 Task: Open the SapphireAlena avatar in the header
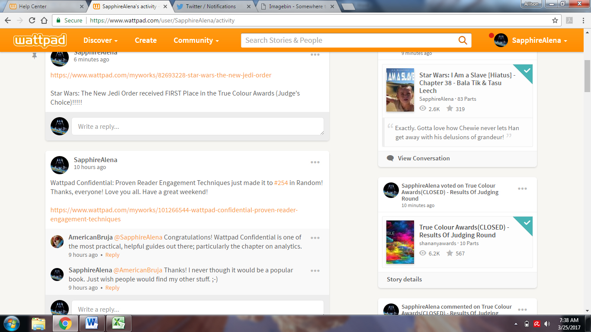point(501,40)
